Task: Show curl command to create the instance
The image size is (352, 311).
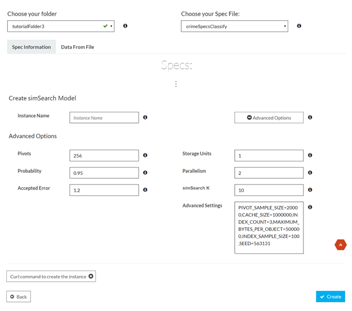Action: pos(51,276)
